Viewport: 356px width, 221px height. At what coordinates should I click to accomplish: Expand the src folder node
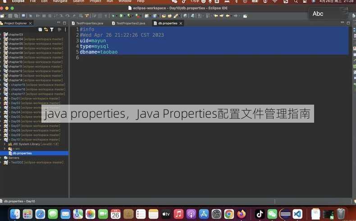click(5, 148)
